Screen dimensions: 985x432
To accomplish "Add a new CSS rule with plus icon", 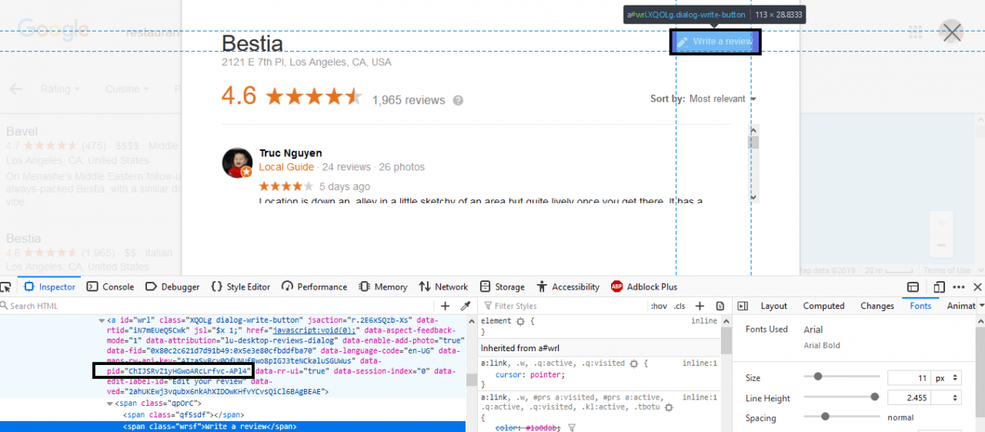I will click(x=700, y=306).
